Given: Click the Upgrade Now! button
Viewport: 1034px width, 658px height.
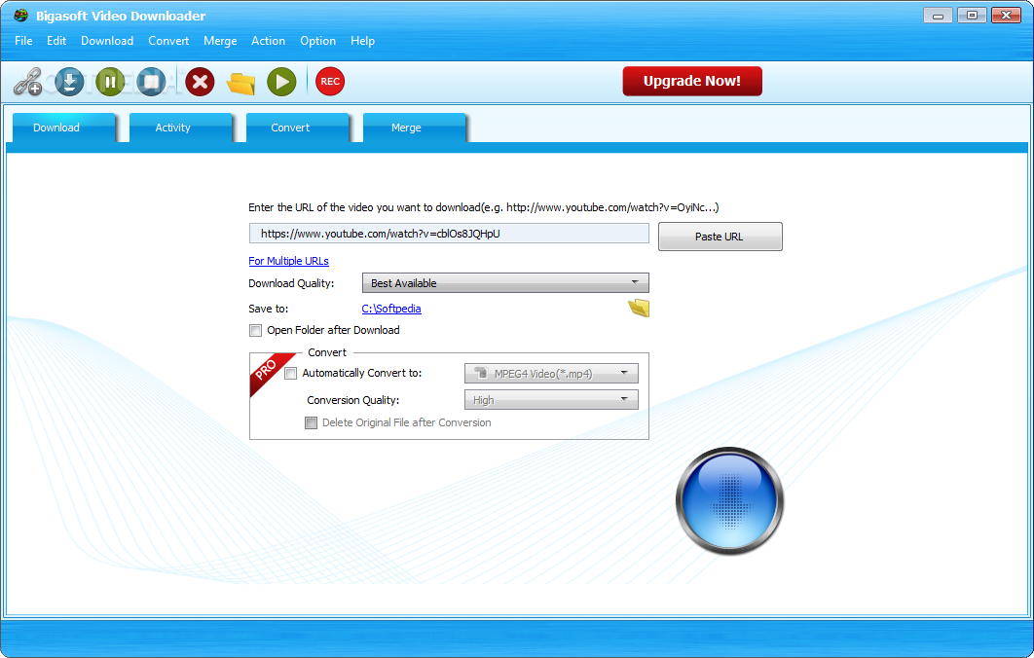Looking at the screenshot, I should pyautogui.click(x=691, y=81).
